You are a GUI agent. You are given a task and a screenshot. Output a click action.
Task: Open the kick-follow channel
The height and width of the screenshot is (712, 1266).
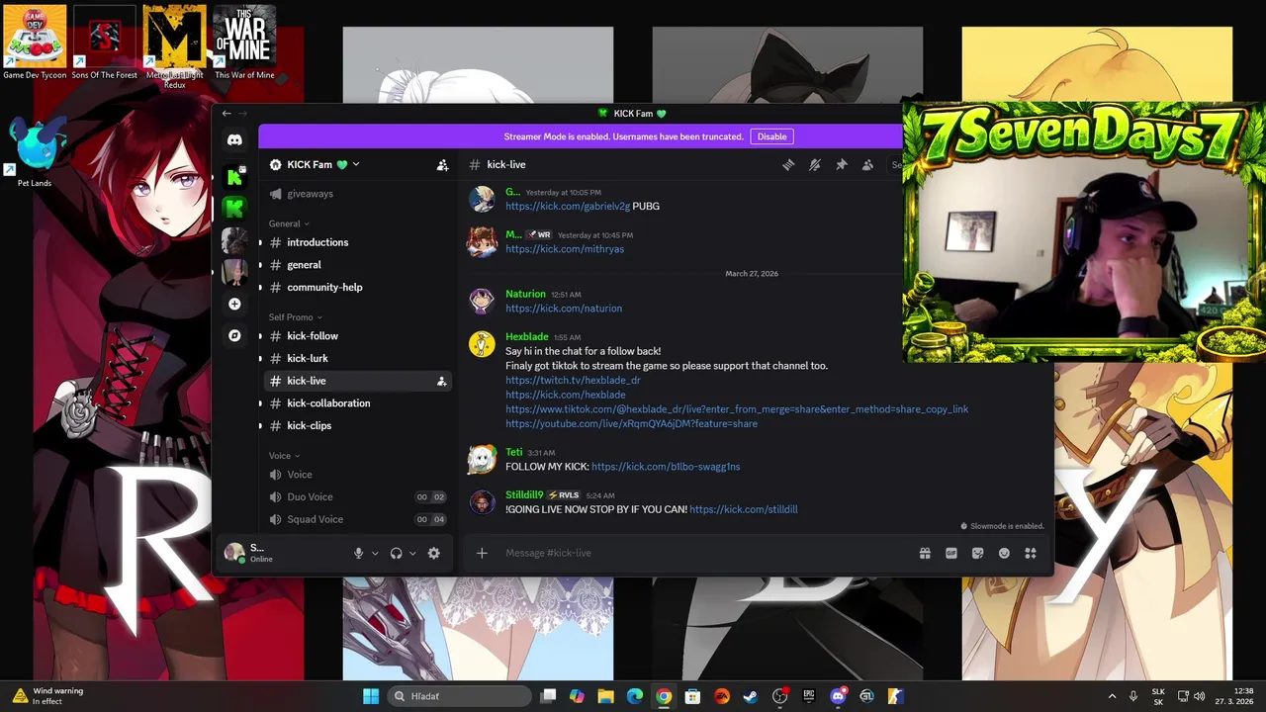click(x=356, y=336)
